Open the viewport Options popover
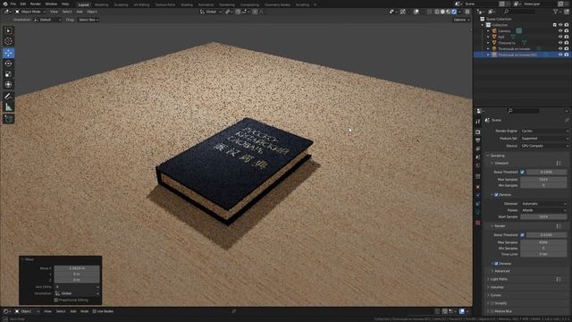The width and height of the screenshot is (572, 322). 461,20
